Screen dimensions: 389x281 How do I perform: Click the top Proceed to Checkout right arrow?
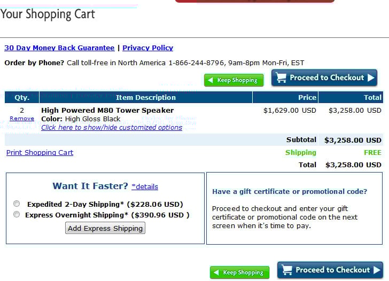370,78
